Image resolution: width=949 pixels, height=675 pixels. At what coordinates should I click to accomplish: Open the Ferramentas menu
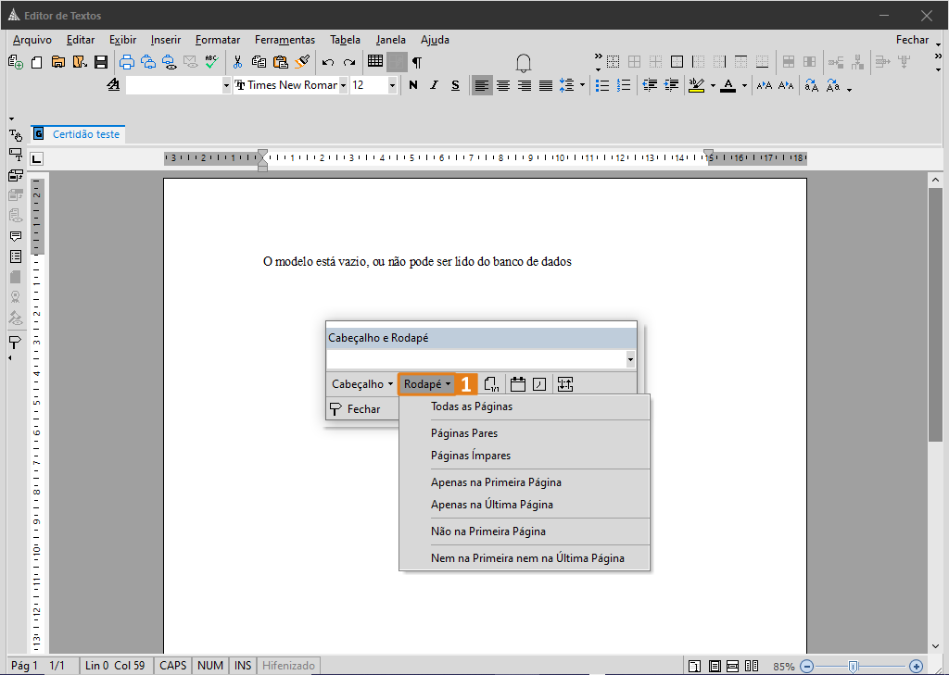285,39
